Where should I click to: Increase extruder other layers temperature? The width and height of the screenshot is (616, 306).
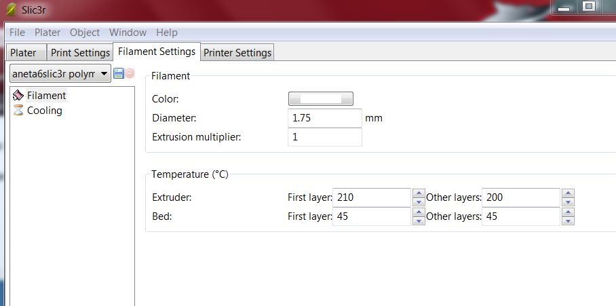568,193
